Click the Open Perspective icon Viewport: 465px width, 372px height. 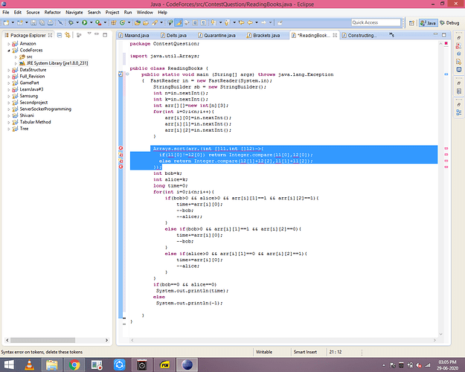click(411, 23)
